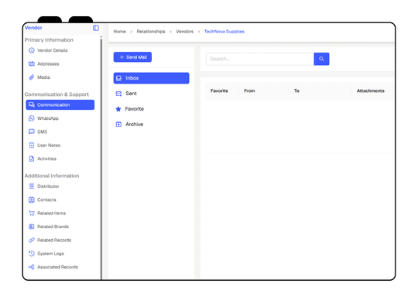Open the Sent mail folder
This screenshot has height=297, width=418.
[x=152, y=94]
